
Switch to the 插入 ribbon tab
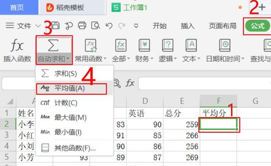click(x=188, y=26)
